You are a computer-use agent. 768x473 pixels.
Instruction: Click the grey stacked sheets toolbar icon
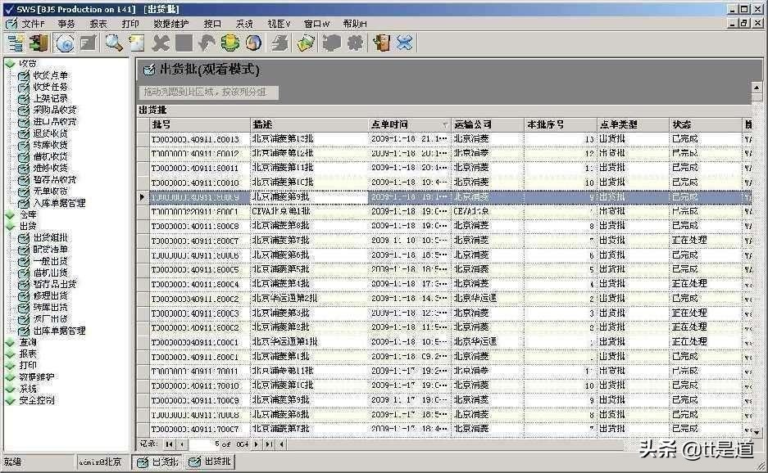click(x=280, y=43)
